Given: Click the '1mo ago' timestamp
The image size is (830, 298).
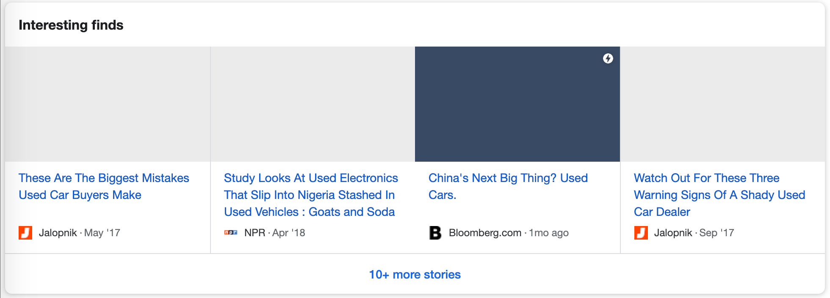Looking at the screenshot, I should click(x=549, y=233).
